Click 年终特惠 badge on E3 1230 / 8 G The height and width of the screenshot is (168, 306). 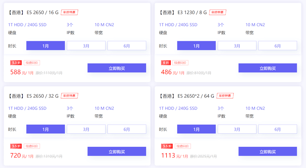tap(218, 12)
